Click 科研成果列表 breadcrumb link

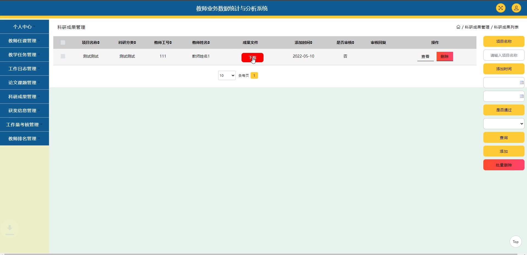[506, 27]
